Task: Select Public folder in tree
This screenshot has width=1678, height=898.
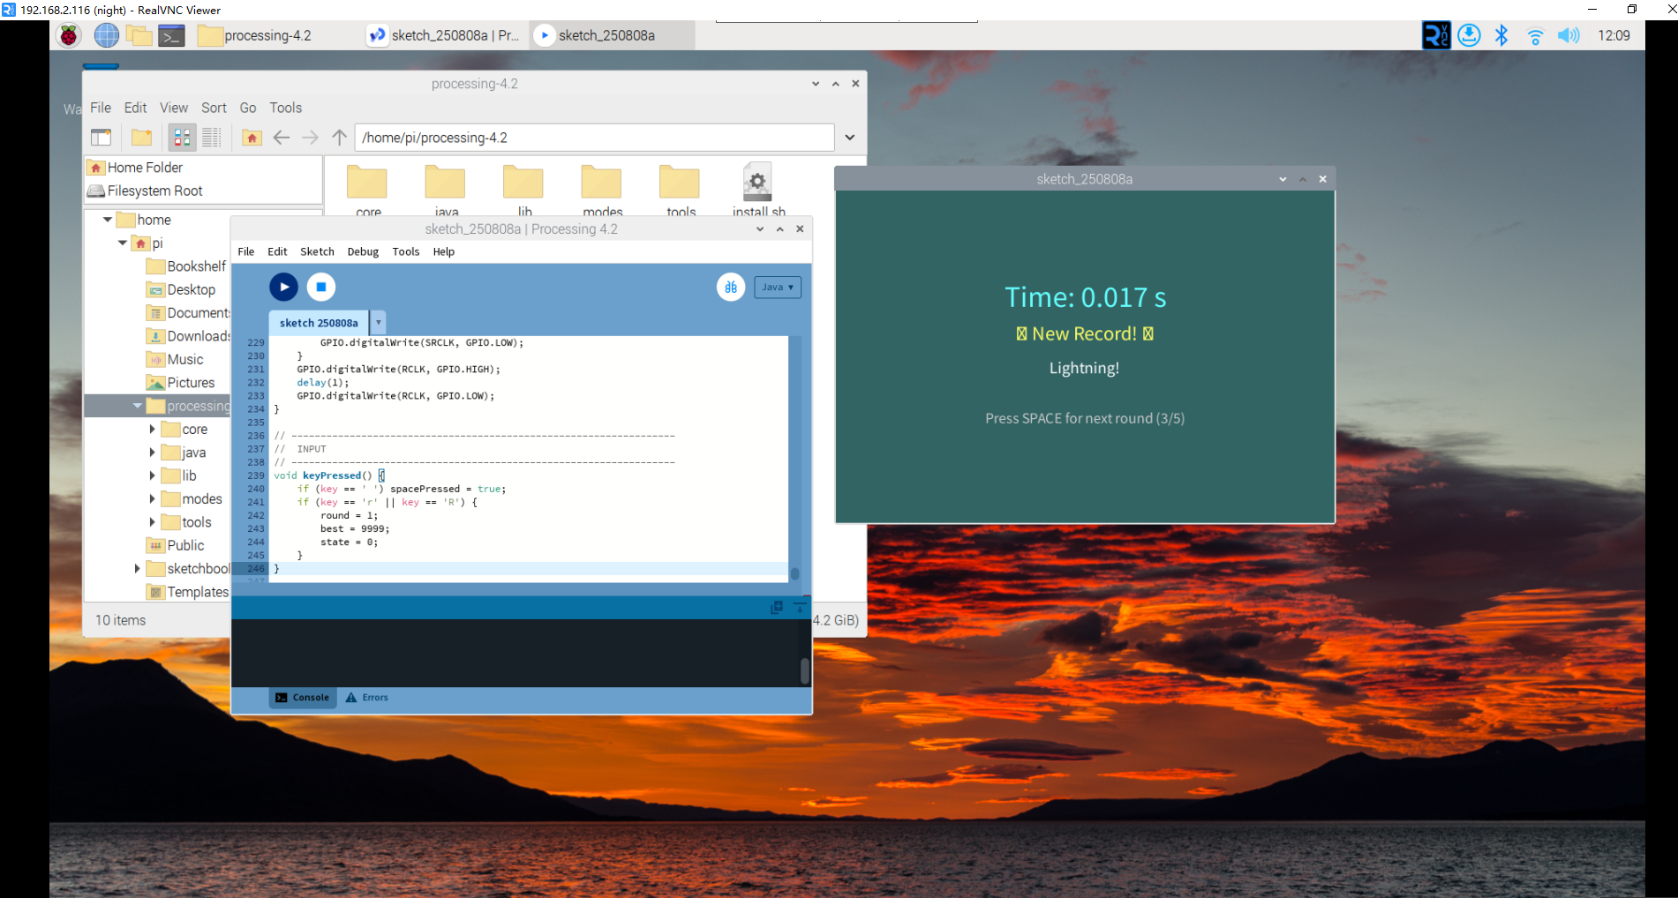Action: tap(176, 545)
